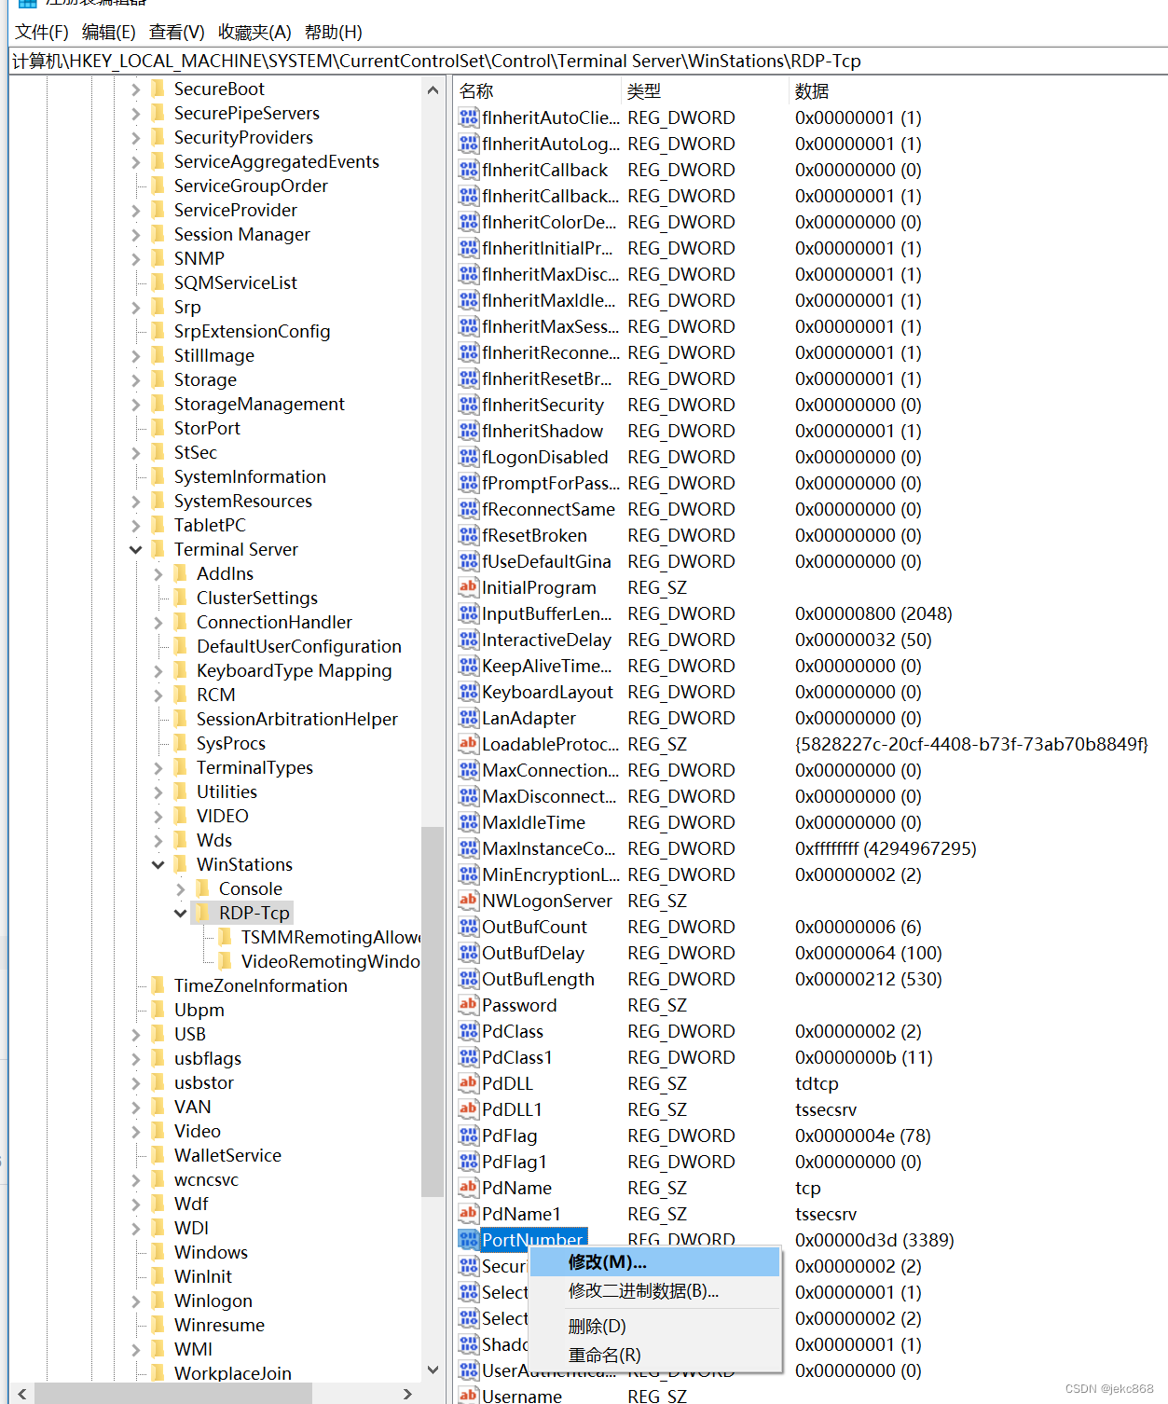Open the 查看(V) menu
This screenshot has height=1404, width=1168.
175,32
